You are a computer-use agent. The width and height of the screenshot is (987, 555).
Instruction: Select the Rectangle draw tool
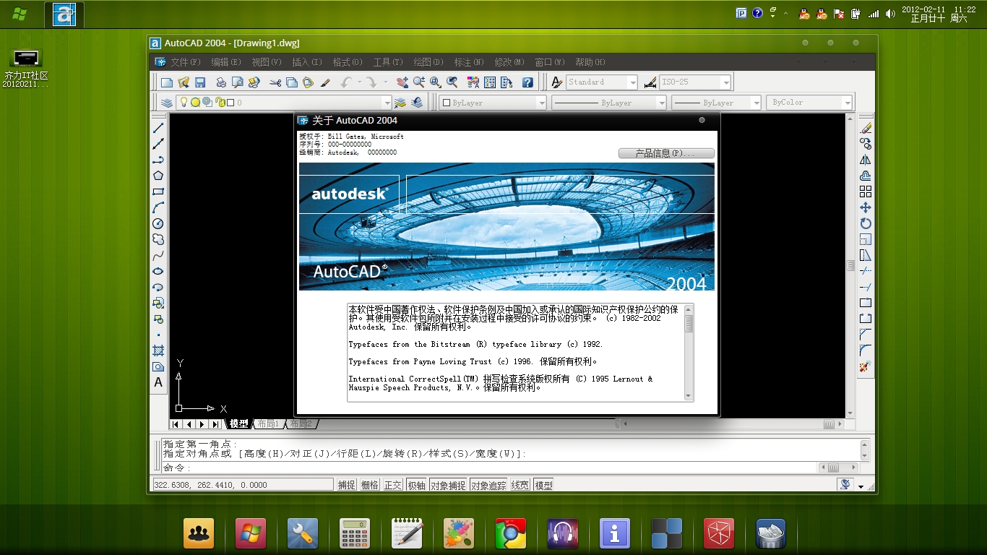coord(158,192)
